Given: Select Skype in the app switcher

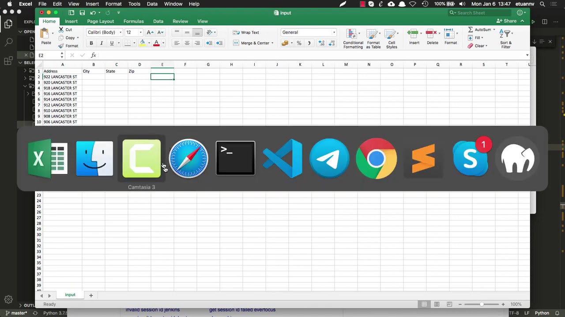Looking at the screenshot, I should (471, 158).
